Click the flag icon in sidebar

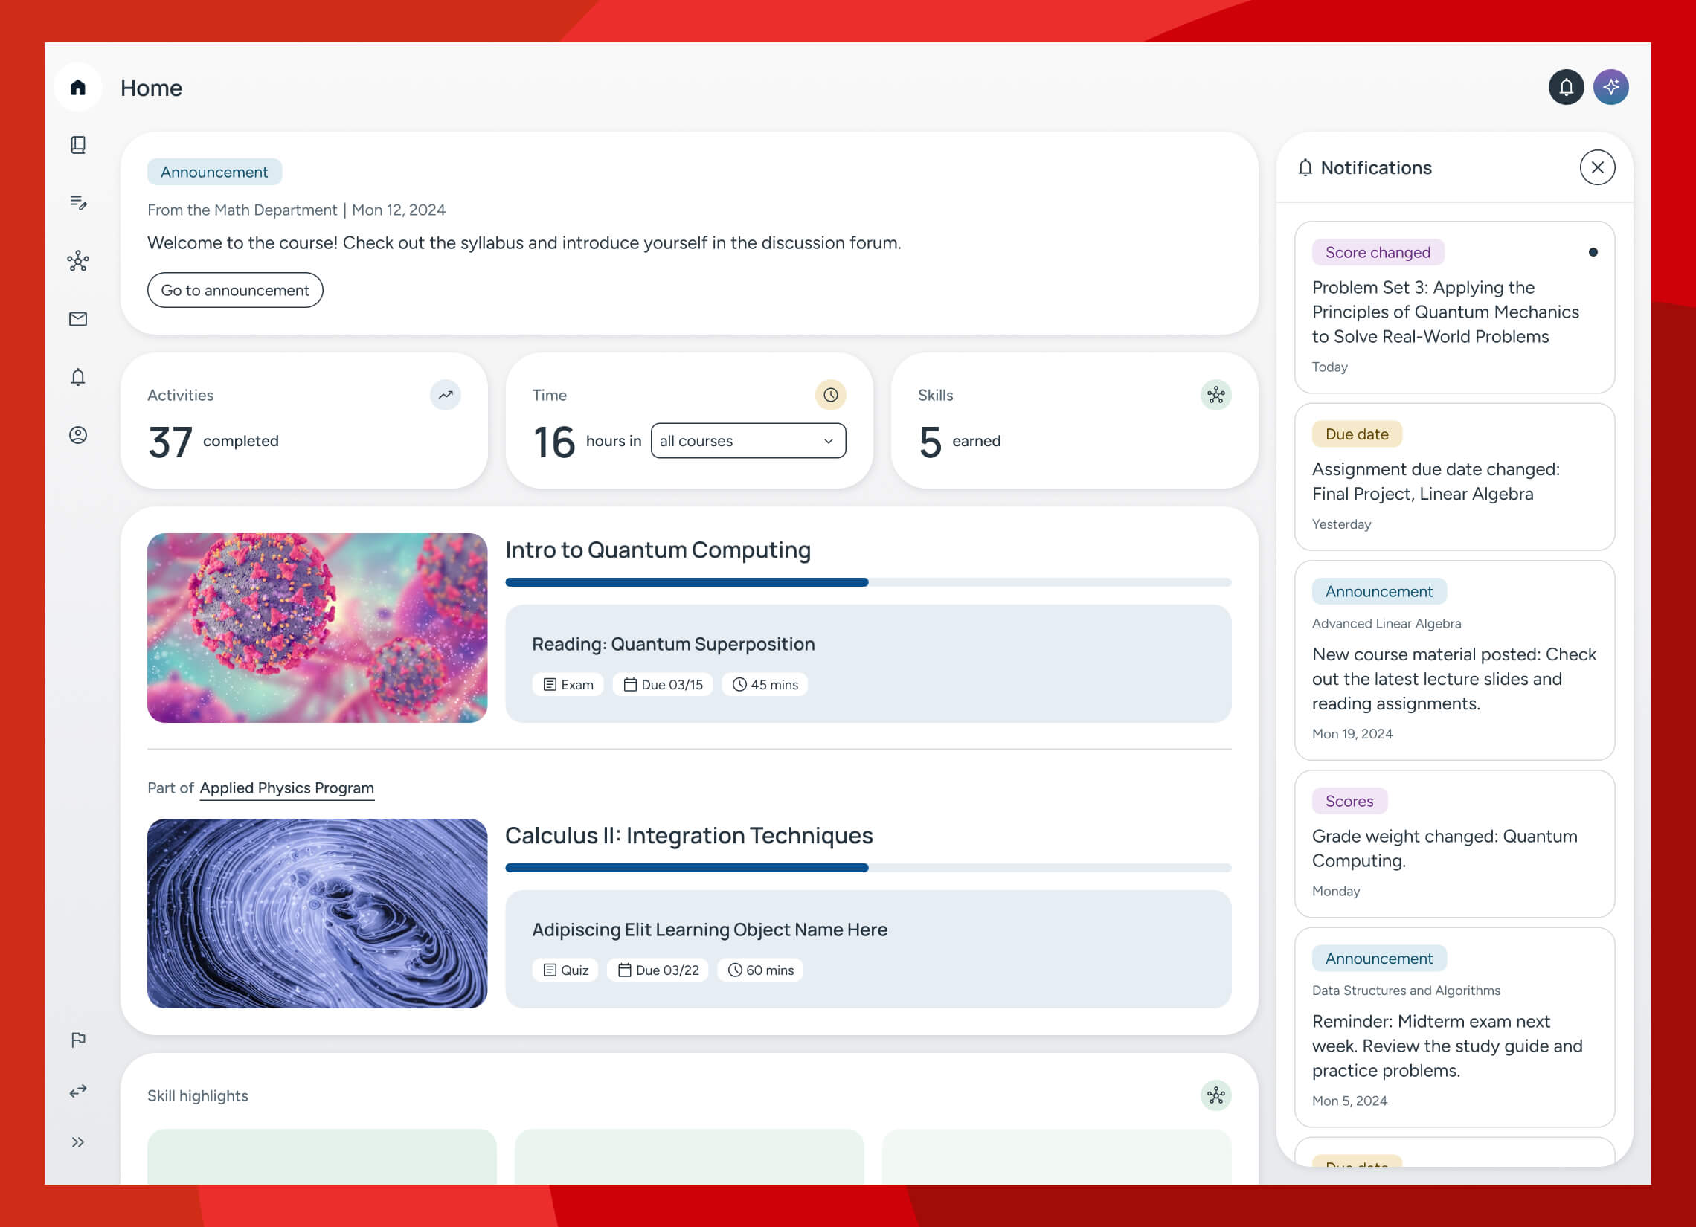point(78,1040)
